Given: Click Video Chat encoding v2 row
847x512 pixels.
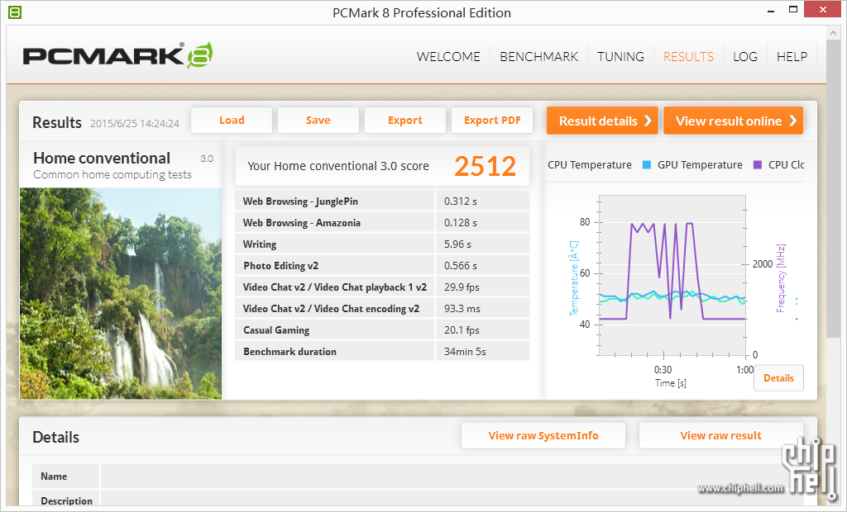Looking at the screenshot, I should 382,309.
